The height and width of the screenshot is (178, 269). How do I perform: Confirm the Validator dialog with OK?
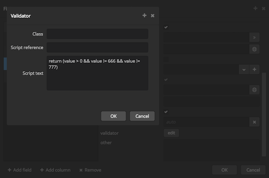113,116
